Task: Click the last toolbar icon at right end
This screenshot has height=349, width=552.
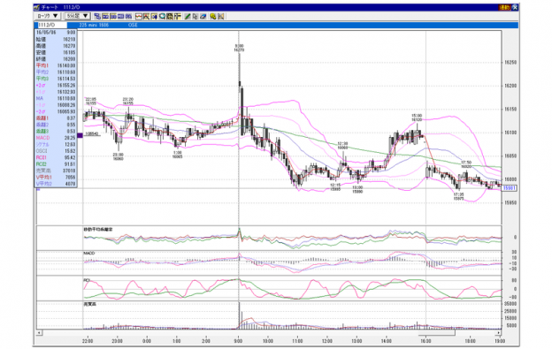Action: (x=221, y=16)
